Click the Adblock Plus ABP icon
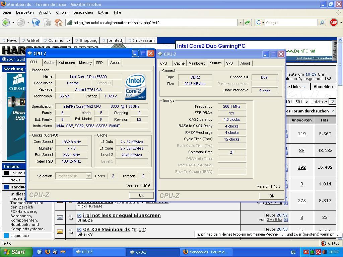This screenshot has height=257, width=343. point(334,22)
